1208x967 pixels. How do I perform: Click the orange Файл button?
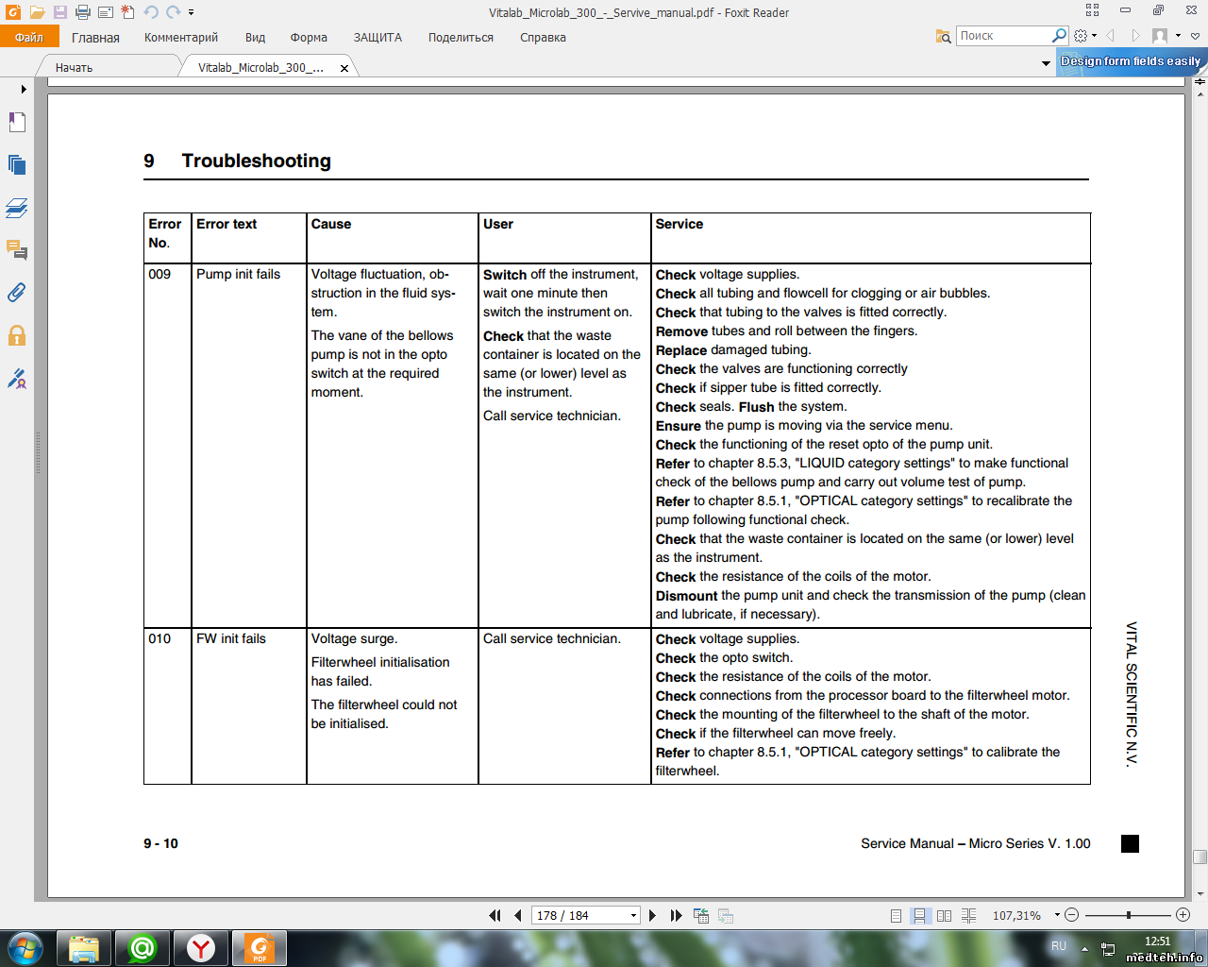(x=29, y=38)
